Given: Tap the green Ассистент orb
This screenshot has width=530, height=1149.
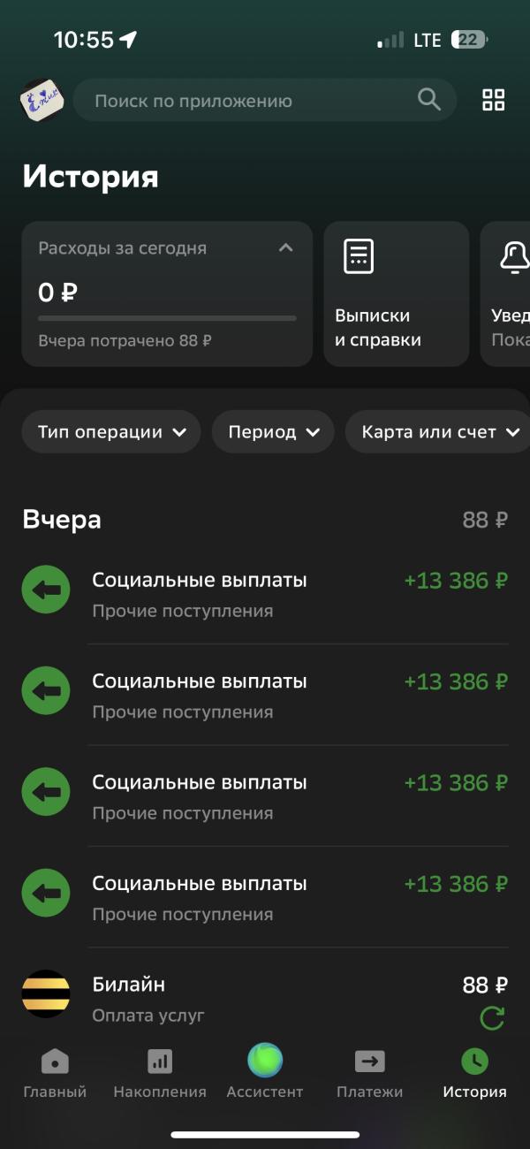Looking at the screenshot, I should coord(264,1060).
